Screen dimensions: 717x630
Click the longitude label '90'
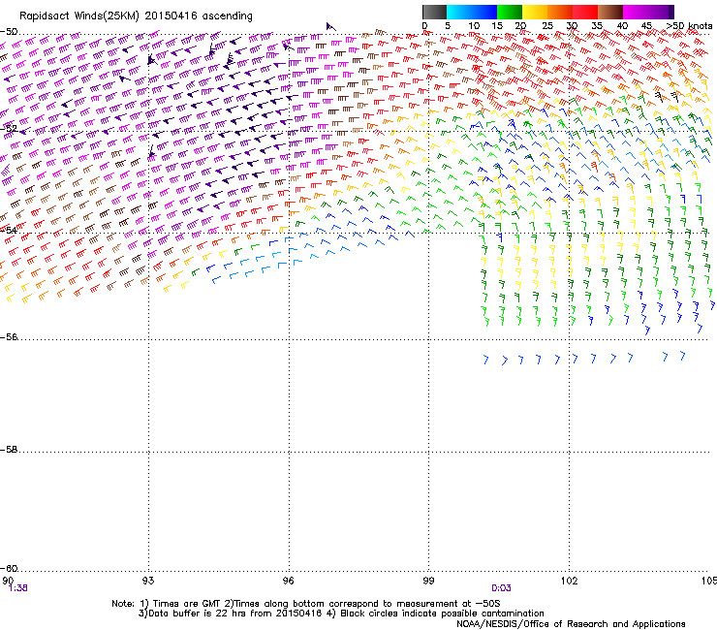8,581
